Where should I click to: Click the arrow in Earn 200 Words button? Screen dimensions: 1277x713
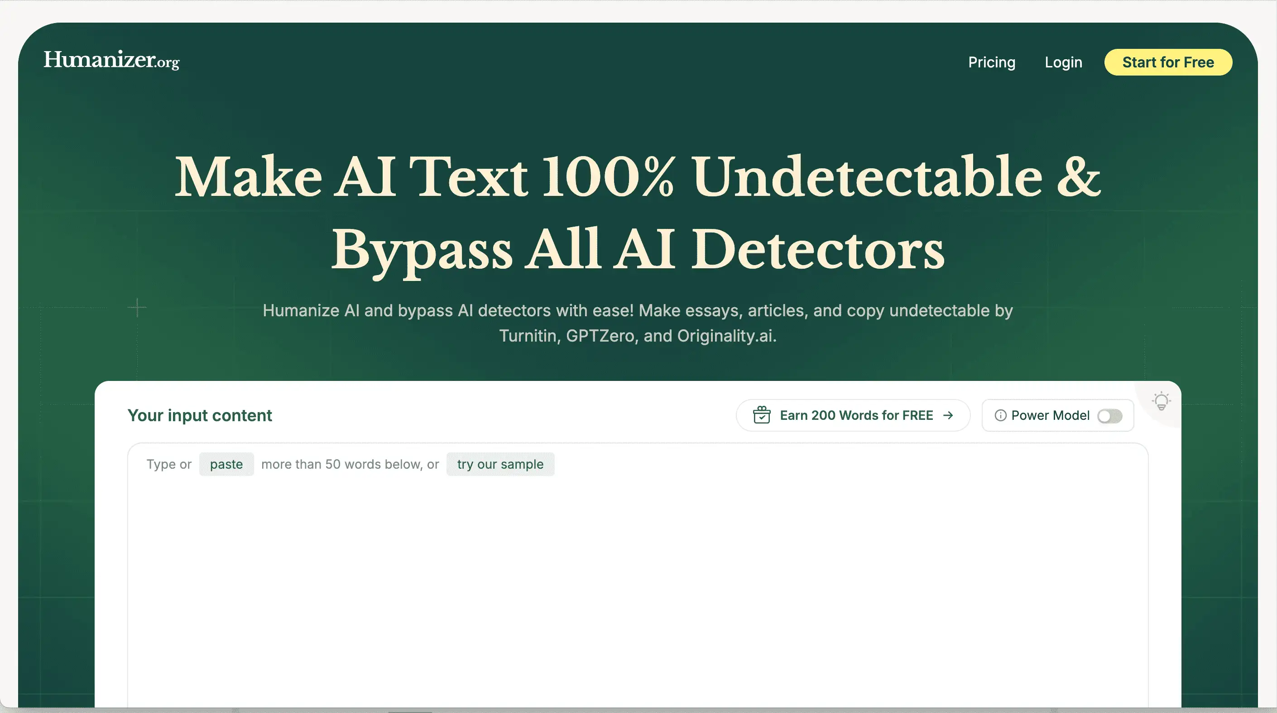[x=948, y=415]
